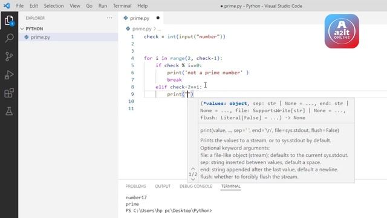This screenshot has height=218, width=387.
Task: Click the breadcrumb ellipsis after prime.py
Action: click(159, 29)
